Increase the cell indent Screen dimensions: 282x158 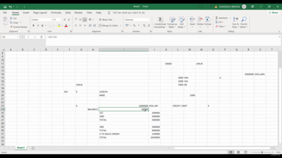point(94,25)
